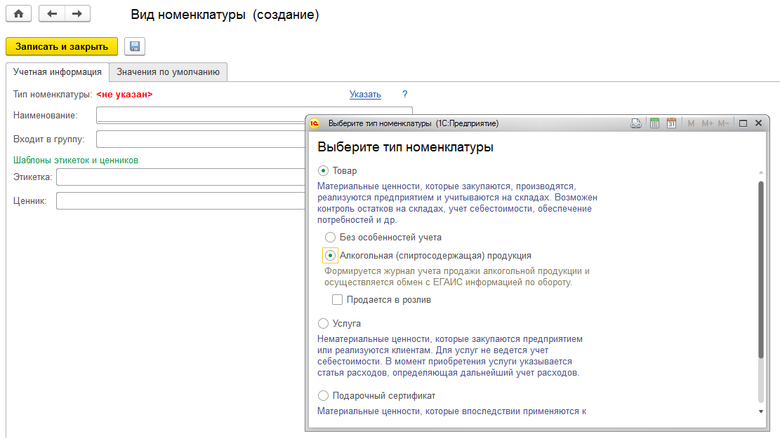This screenshot has height=438, width=780.
Task: Click the M+ memory button
Action: [706, 123]
